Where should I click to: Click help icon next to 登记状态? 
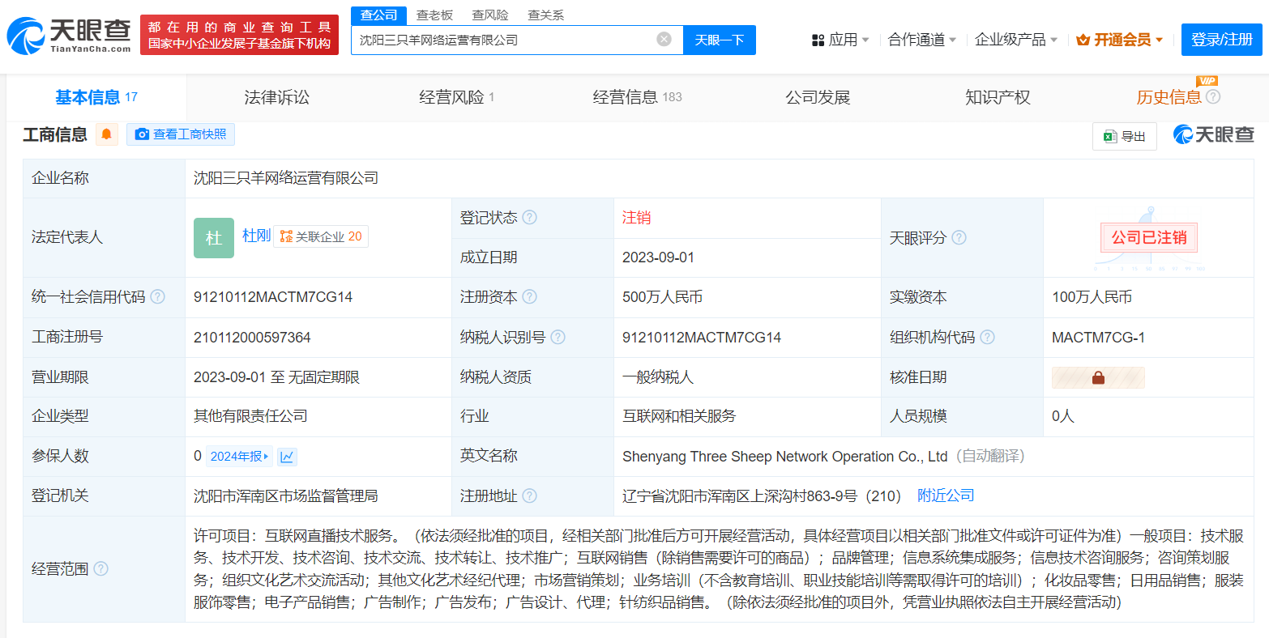[529, 218]
